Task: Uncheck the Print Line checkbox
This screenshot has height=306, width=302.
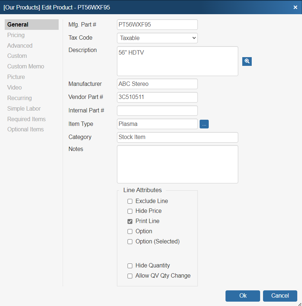Action: point(130,221)
